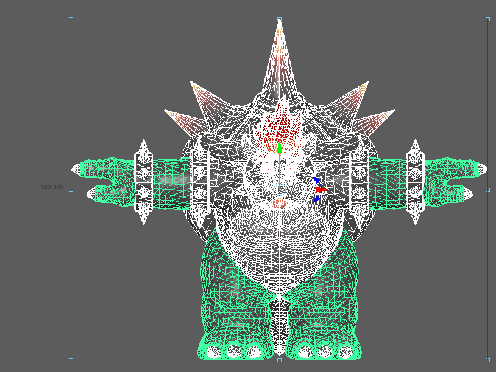Select the left-middle bounding box handle
The height and width of the screenshot is (372, 496).
[71, 190]
